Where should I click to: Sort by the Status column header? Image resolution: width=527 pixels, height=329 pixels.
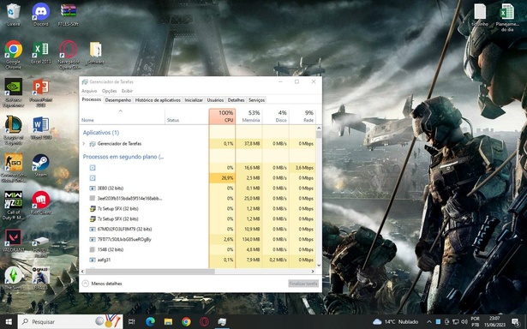[187, 117]
